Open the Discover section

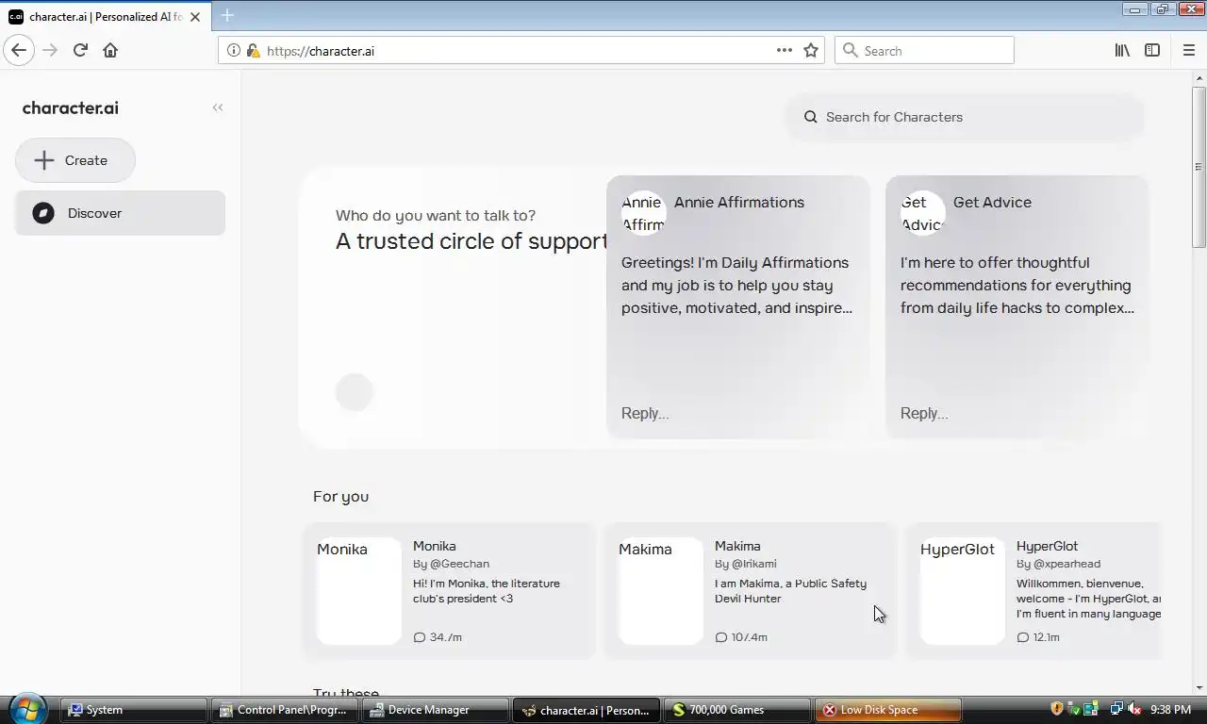point(120,213)
